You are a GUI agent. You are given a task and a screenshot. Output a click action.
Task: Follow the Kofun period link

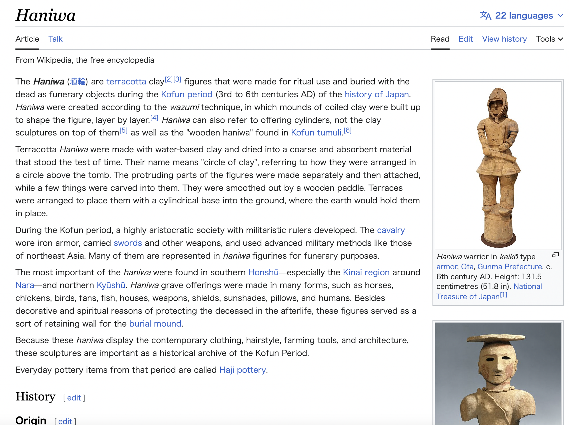[187, 94]
